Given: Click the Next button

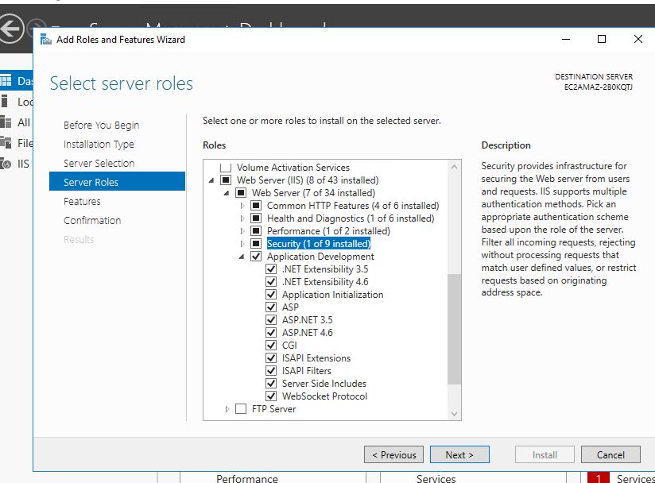Looking at the screenshot, I should click(x=459, y=455).
